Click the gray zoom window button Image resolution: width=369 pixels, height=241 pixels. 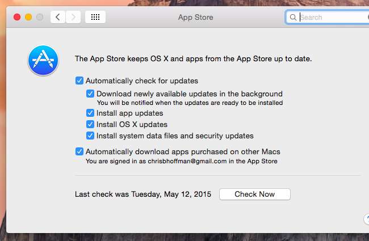tap(40, 17)
